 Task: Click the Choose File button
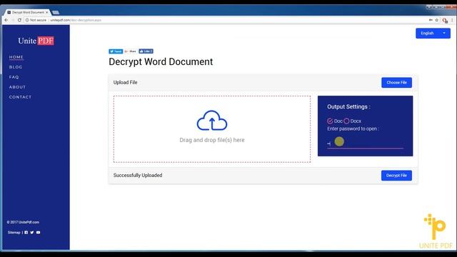(x=397, y=83)
